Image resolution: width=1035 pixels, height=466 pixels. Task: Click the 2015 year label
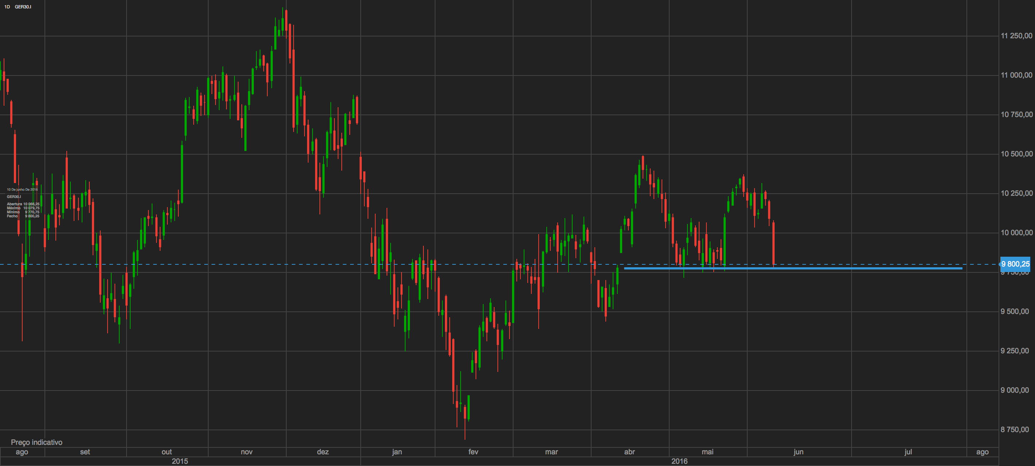[179, 461]
